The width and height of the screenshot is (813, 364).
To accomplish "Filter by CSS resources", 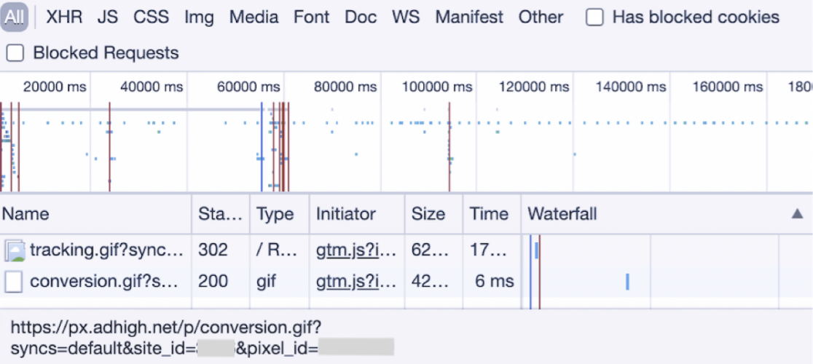I will pos(151,17).
